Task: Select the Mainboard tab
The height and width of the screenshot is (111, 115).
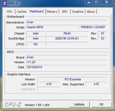Action: pos(37,11)
